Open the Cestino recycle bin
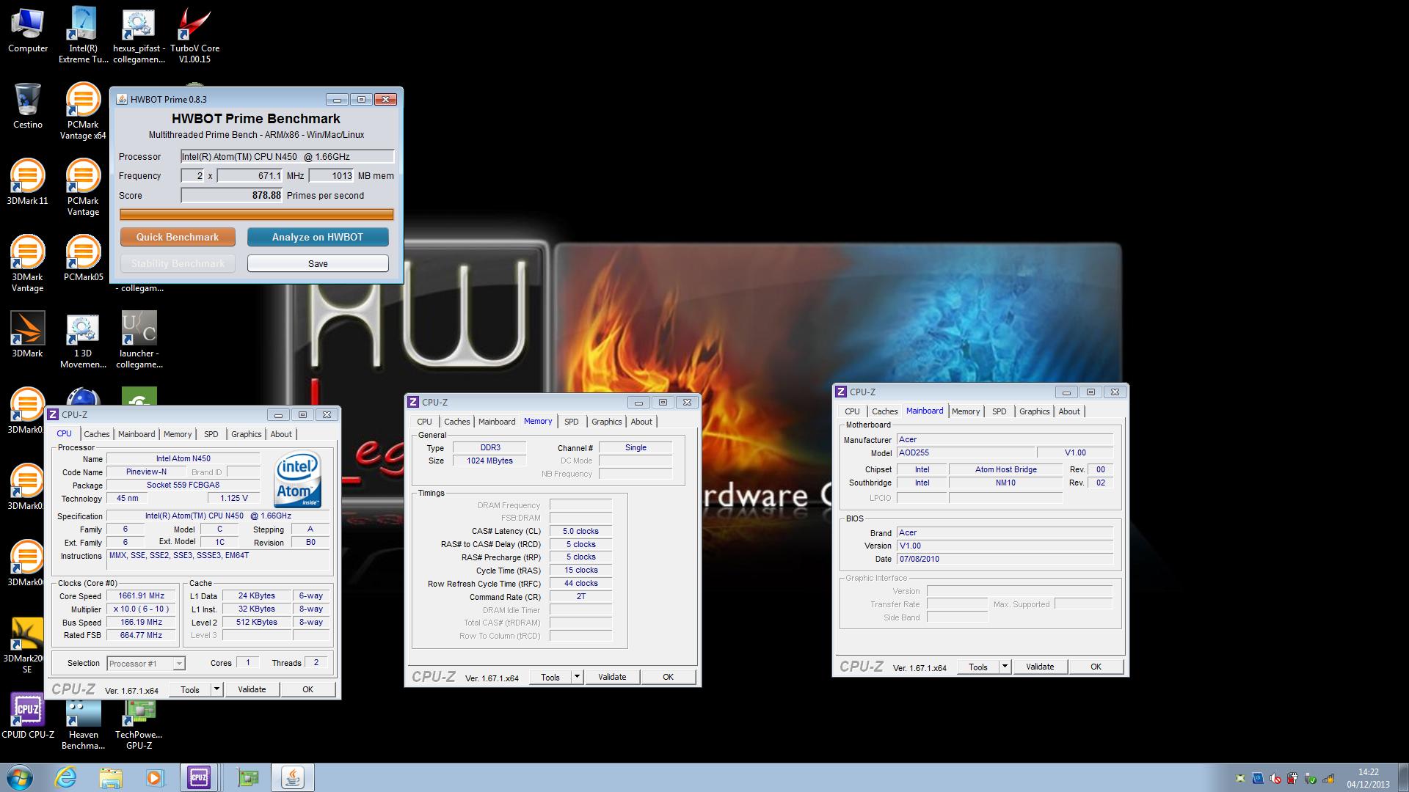1409x792 pixels. pos(27,106)
